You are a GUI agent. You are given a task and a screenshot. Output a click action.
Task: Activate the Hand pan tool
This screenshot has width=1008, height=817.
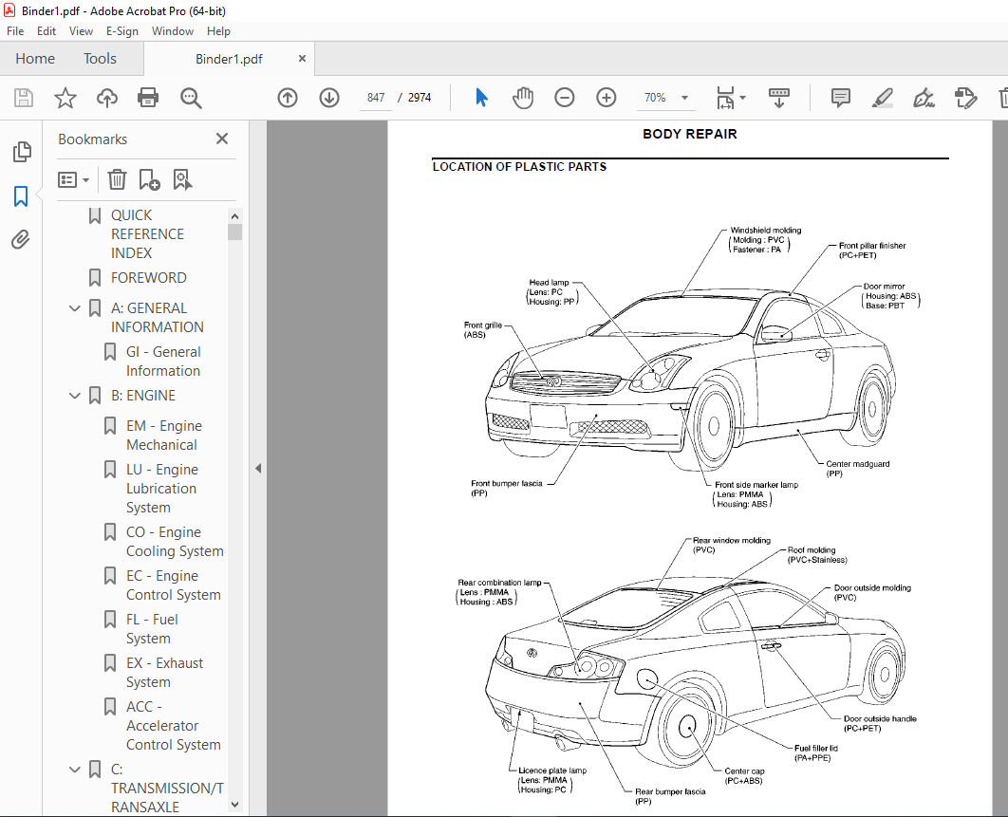click(x=523, y=98)
